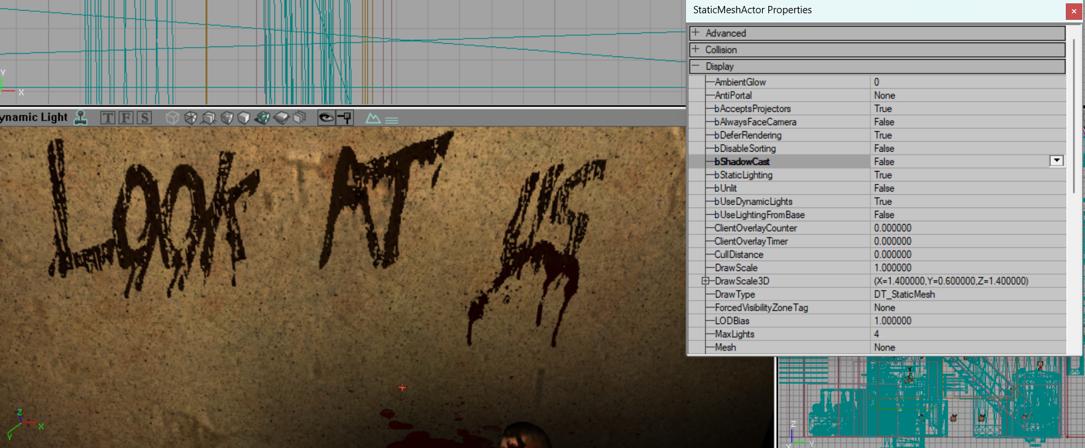Select the MaxLights property
Viewport: 1085px width, 448px height.
(x=734, y=334)
